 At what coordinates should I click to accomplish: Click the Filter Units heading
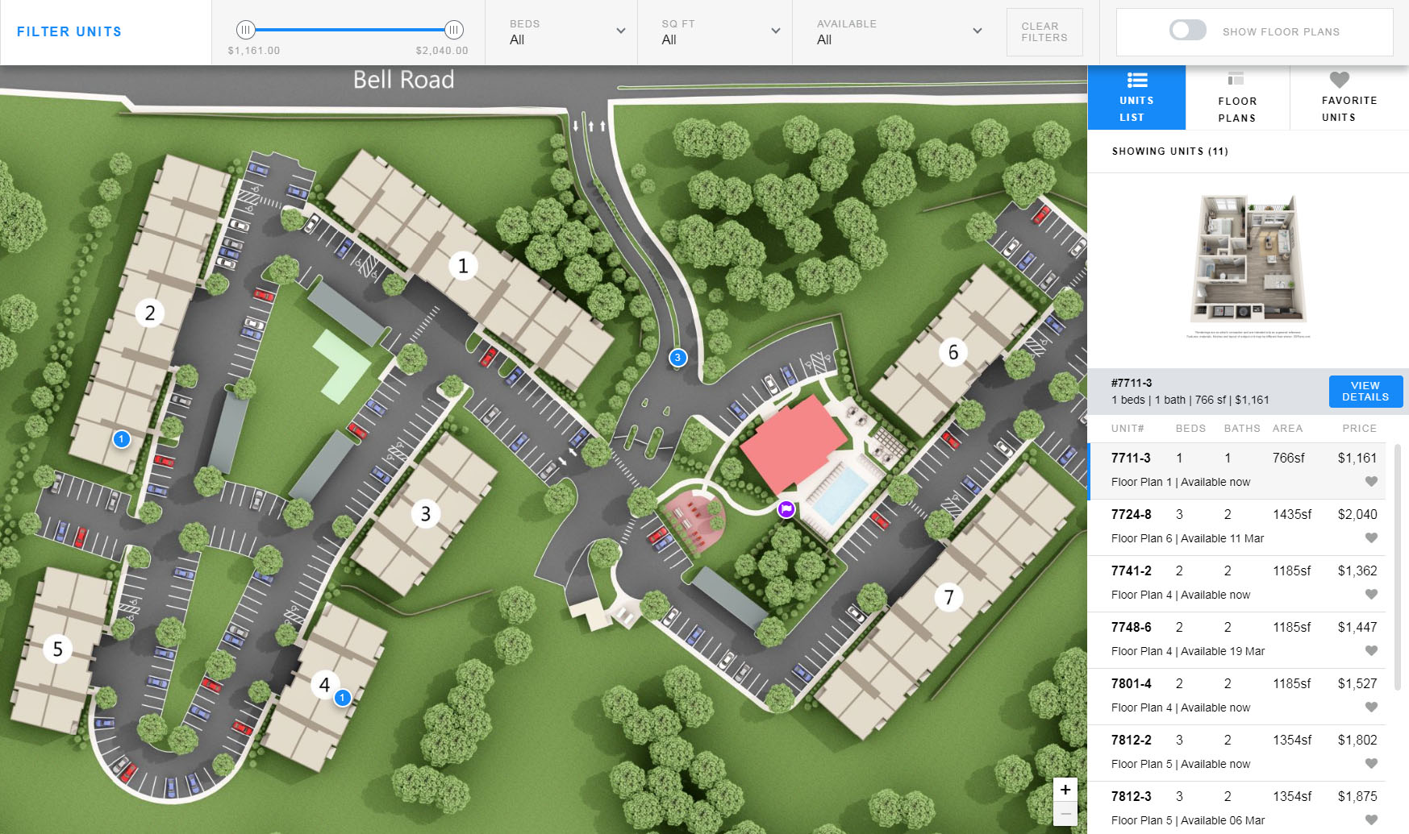click(x=69, y=31)
